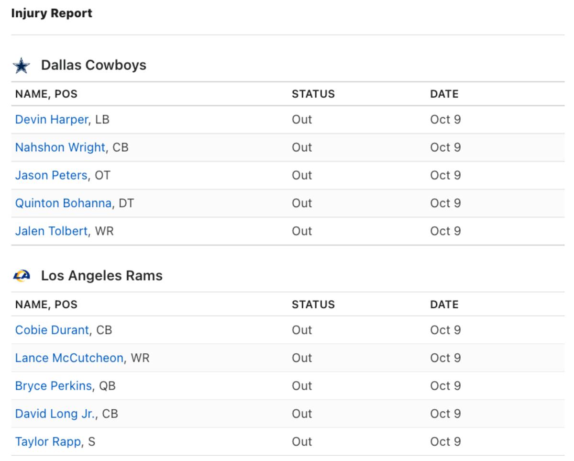Click the Los Angeles Rams team name
The width and height of the screenshot is (574, 461).
pos(101,276)
